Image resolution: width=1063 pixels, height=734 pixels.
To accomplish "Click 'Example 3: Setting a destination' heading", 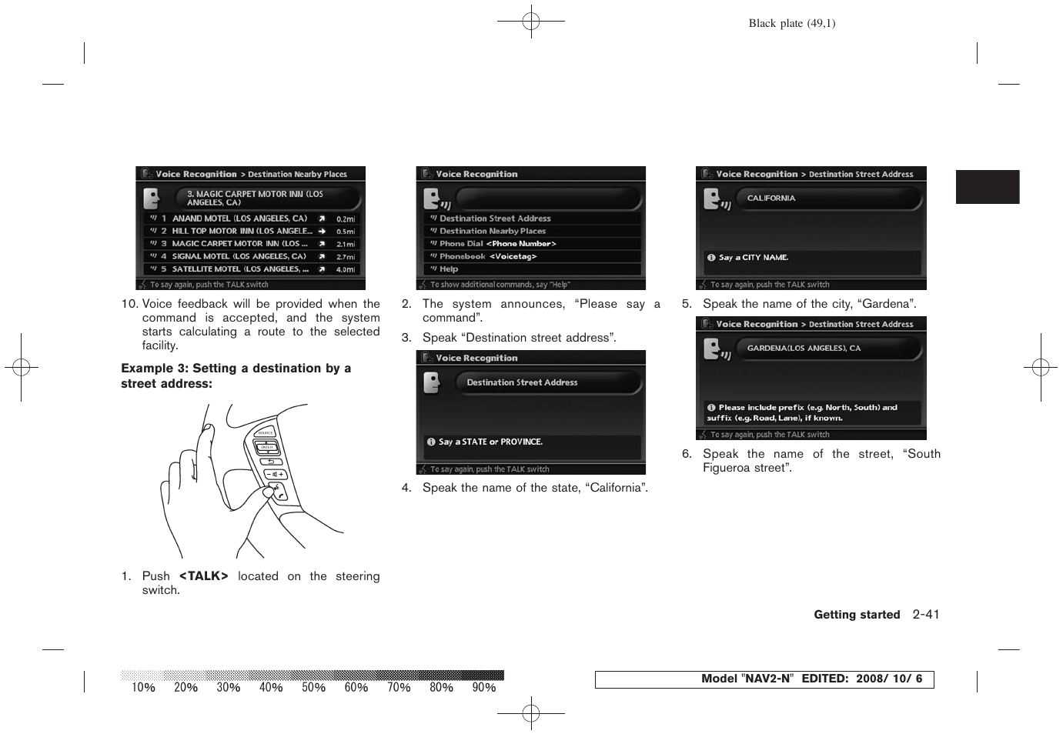I will pyautogui.click(x=236, y=376).
